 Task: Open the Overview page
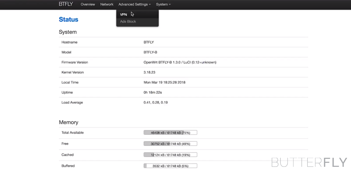click(88, 4)
